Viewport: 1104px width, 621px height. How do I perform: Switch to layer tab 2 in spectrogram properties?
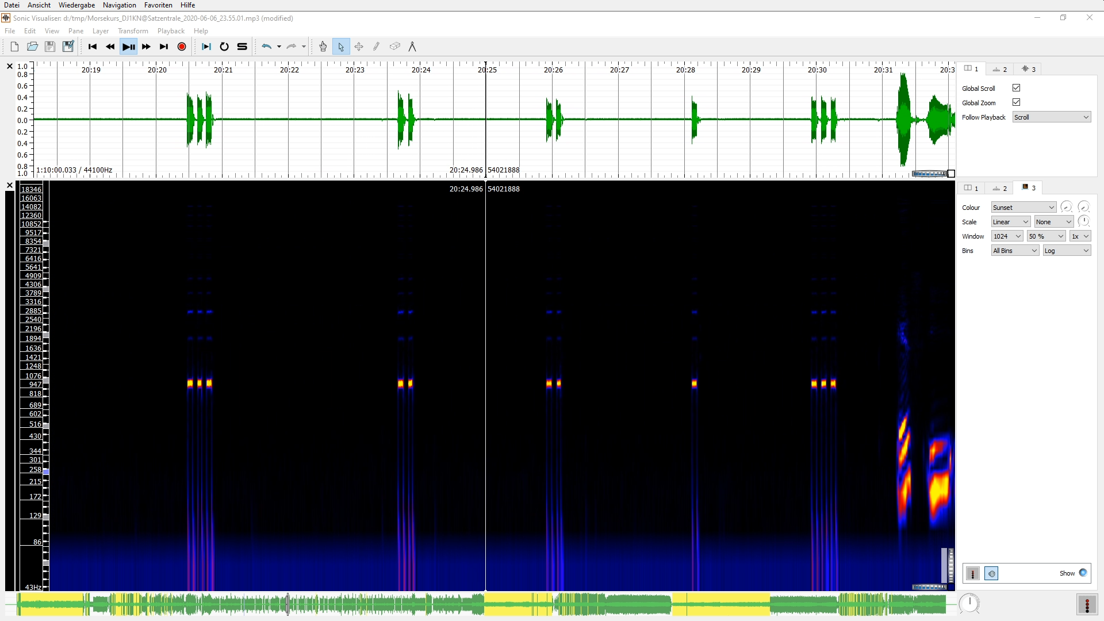(1000, 188)
